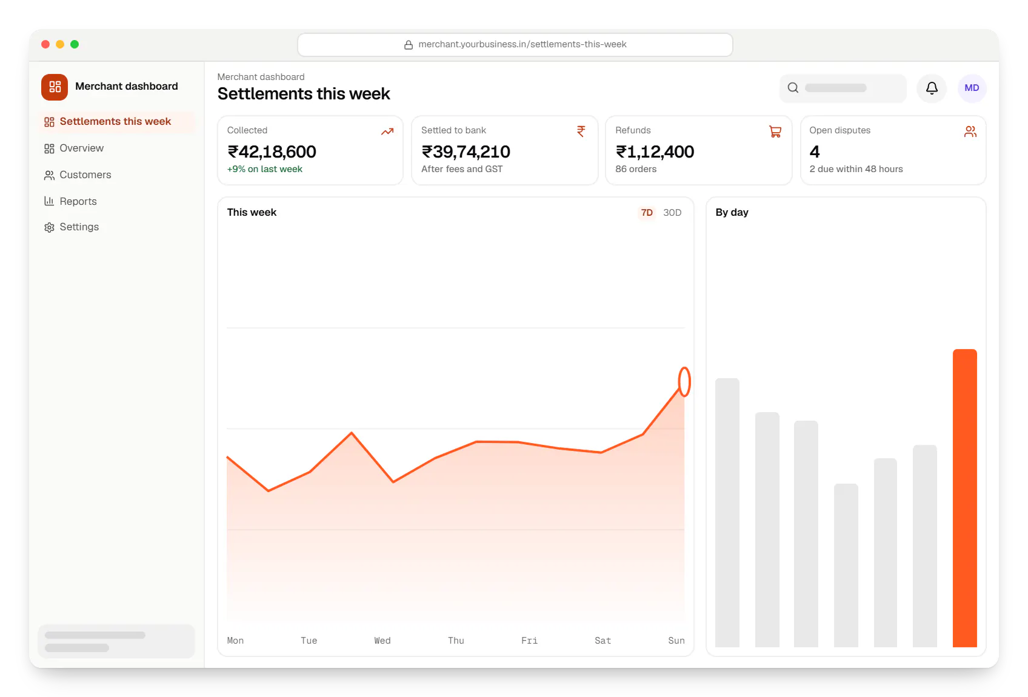Image resolution: width=1028 pixels, height=697 pixels.
Task: Click the search input field
Action: [843, 88]
